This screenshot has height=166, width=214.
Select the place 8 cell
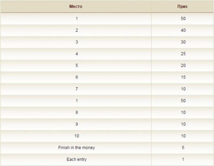point(77,113)
